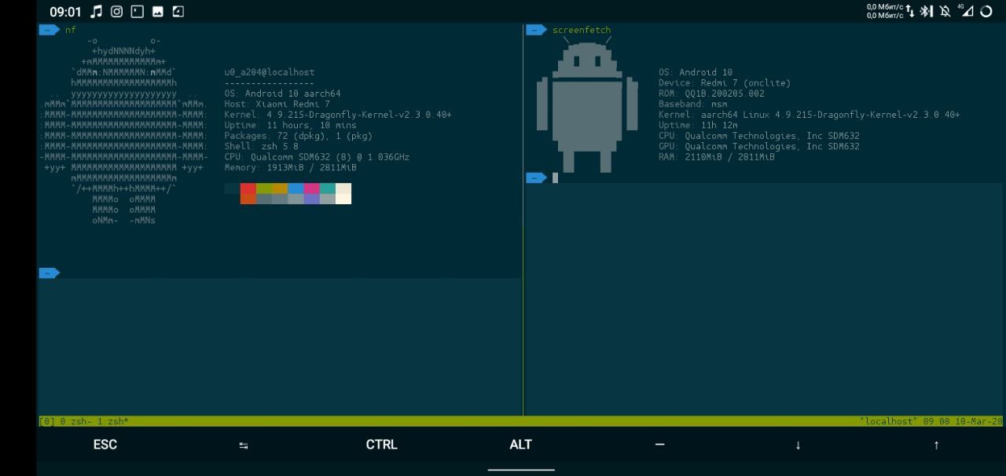The image size is (1006, 476).
Task: Tap the 4G signal strength icon
Action: point(965,10)
